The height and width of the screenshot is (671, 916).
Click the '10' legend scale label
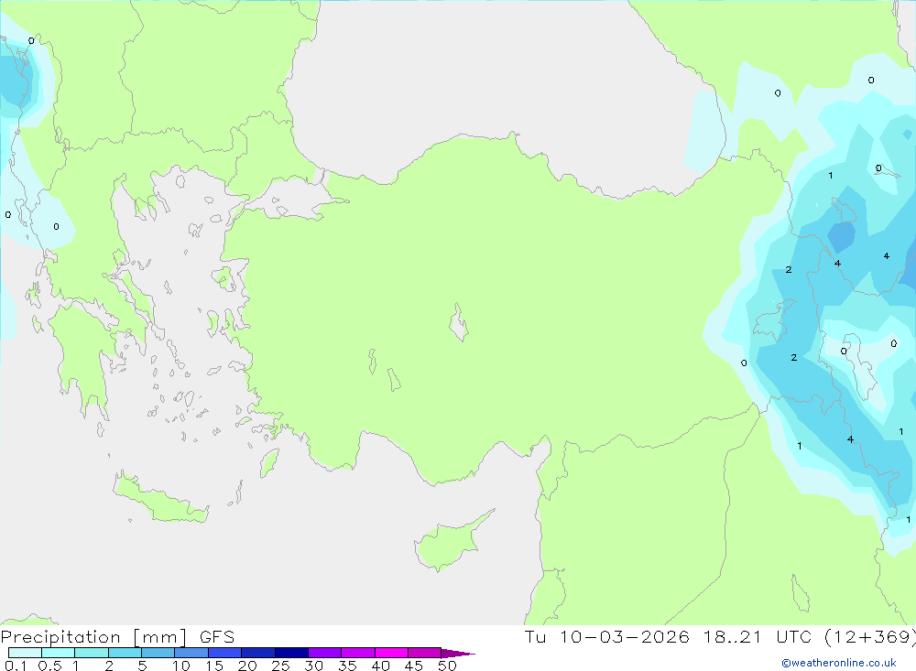tap(181, 666)
